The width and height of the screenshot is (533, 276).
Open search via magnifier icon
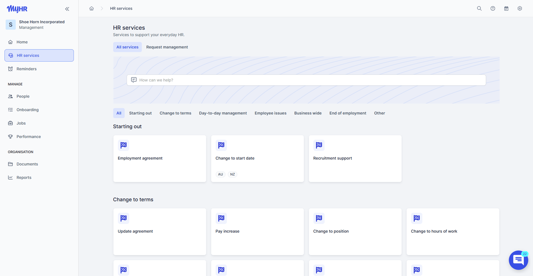coord(479,9)
